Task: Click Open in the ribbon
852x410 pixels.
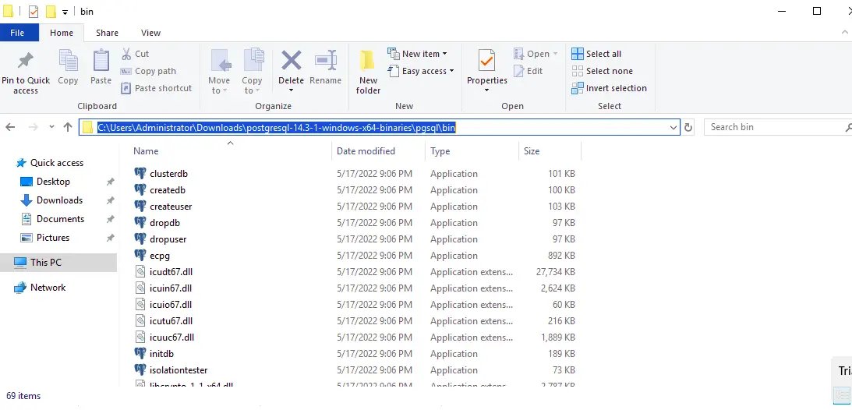Action: (536, 54)
